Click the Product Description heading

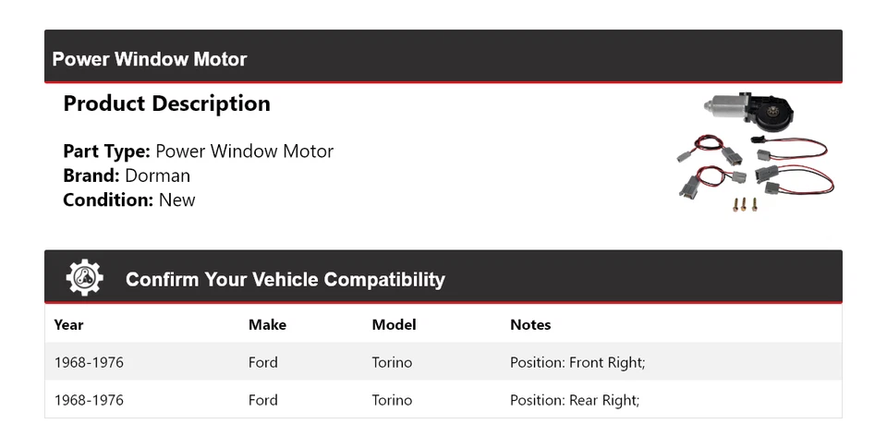tap(166, 103)
